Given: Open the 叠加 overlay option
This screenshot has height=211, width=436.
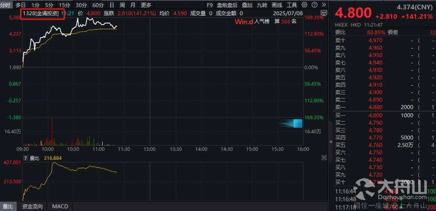Looking at the screenshot, I should click(247, 5).
